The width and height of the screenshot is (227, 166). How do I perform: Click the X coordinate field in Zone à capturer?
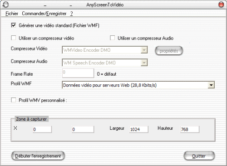point(42,129)
